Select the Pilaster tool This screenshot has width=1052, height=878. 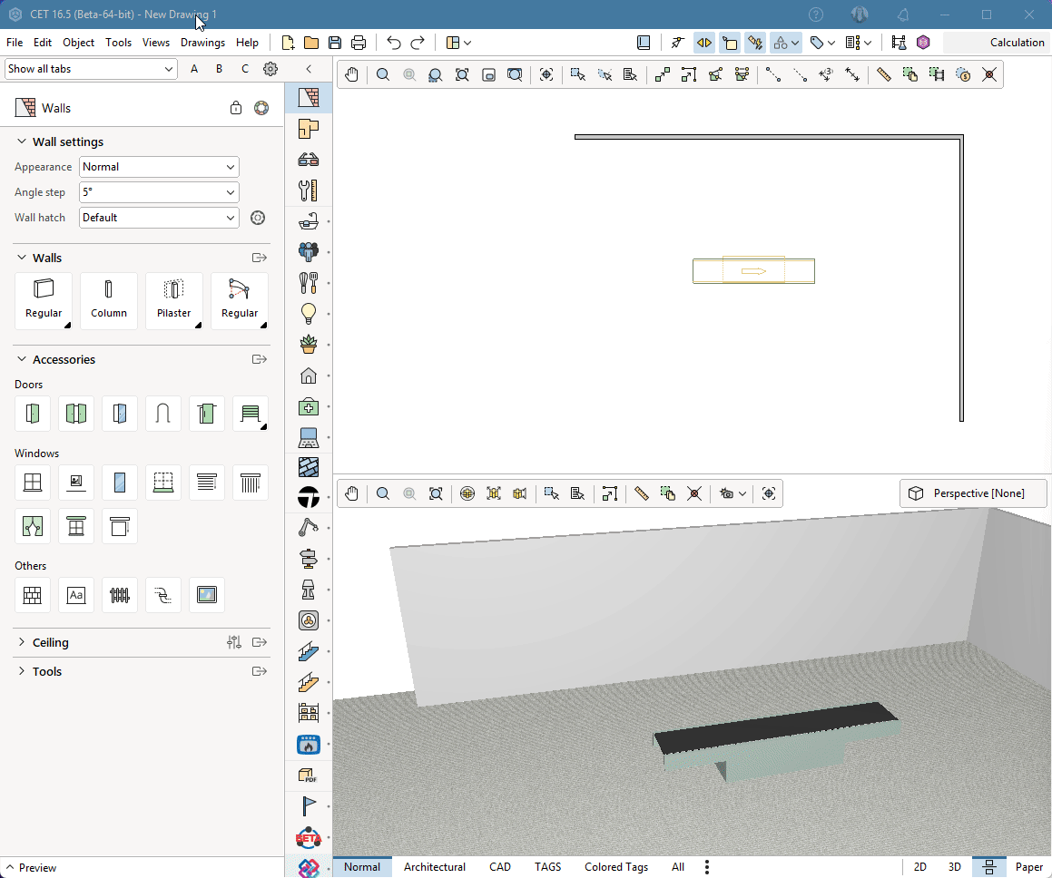173,300
